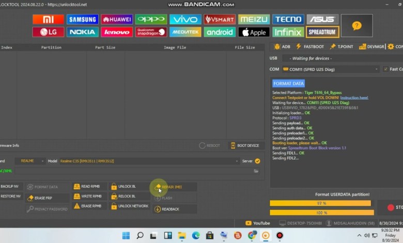Launch Microsoft Edge from taskbar
Viewport: 403px width, 243px height.
(196, 235)
